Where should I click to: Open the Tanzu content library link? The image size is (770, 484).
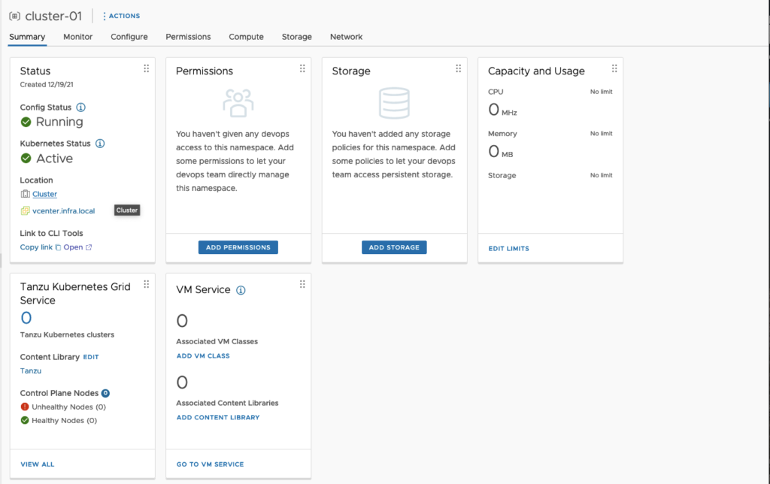[30, 371]
